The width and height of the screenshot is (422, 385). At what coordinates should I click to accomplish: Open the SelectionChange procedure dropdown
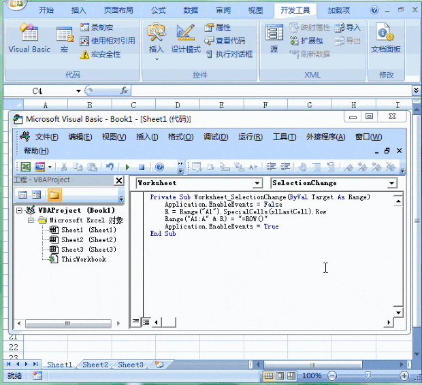392,183
